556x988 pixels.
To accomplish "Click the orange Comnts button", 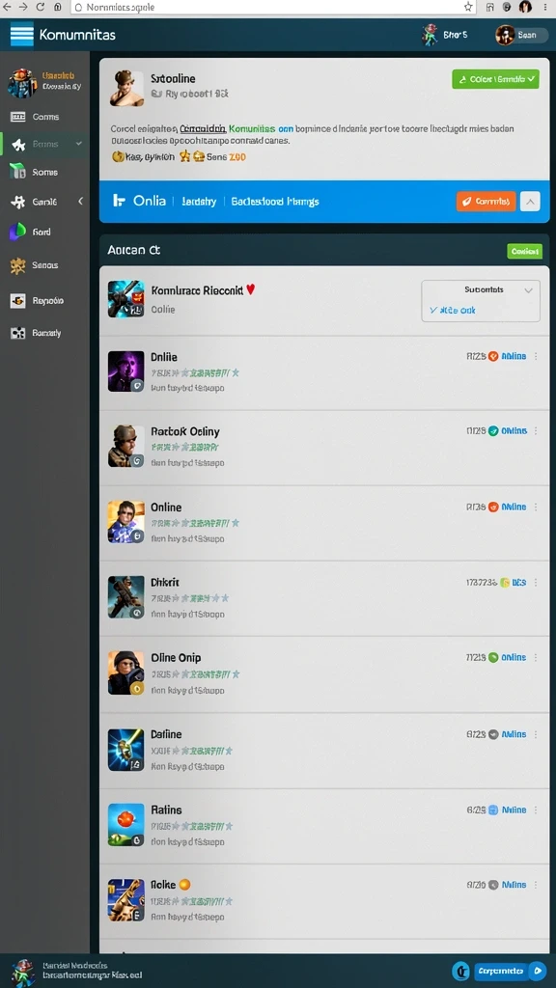I will tap(486, 201).
